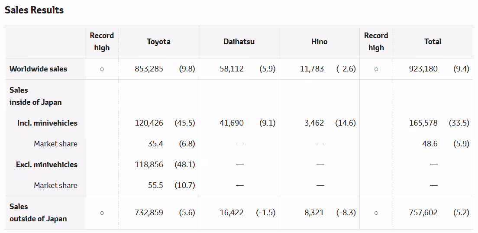
Task: Click the record-high circle for Toyota worldwide sales
Action: (x=102, y=69)
